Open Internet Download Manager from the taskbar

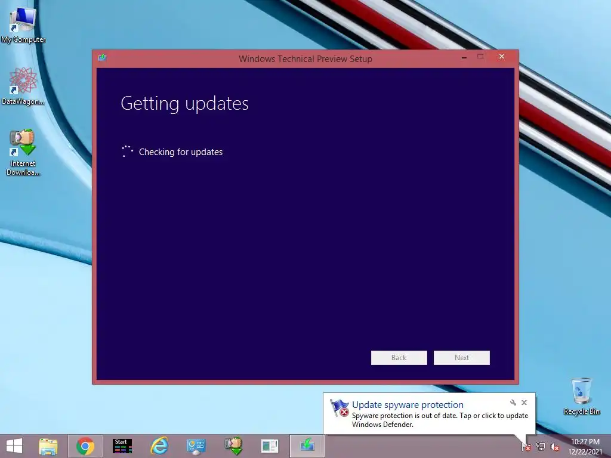233,446
